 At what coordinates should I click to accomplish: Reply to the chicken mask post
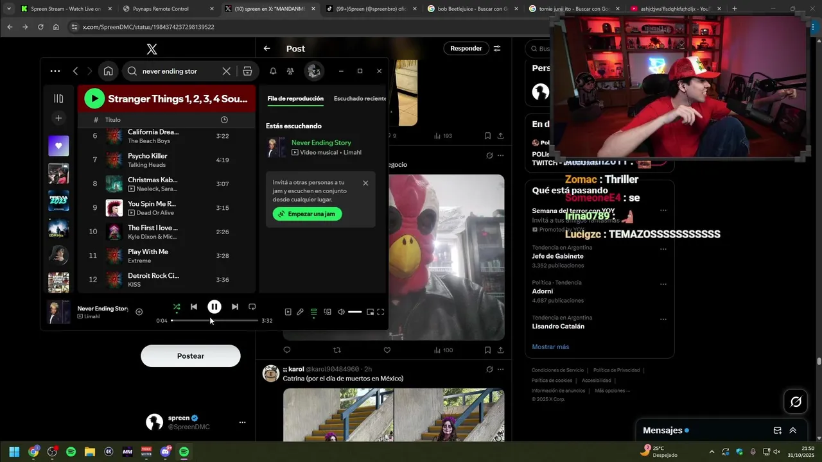point(287,350)
